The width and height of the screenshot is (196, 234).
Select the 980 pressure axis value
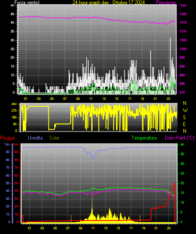point(182,83)
